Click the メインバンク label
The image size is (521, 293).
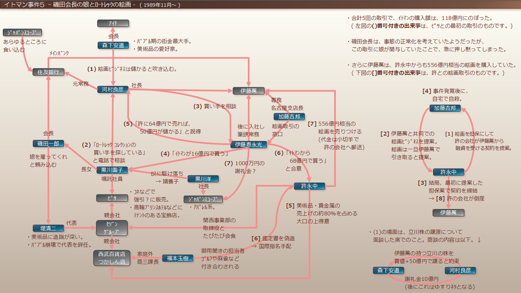point(59,53)
